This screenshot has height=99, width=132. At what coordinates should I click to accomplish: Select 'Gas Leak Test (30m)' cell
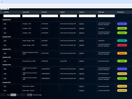click(x=104, y=91)
